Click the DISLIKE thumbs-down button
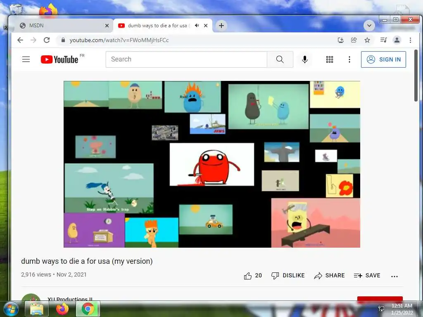The image size is (423, 317). (x=288, y=275)
